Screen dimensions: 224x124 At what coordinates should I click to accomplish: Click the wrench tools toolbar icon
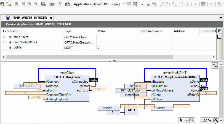[x=154, y=4]
